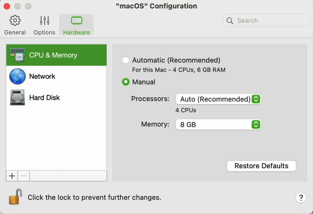
Task: Select the Automatic (Recommended) radio button
Action: [126, 60]
